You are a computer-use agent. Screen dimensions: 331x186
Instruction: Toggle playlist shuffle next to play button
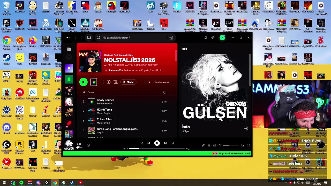[102, 82]
